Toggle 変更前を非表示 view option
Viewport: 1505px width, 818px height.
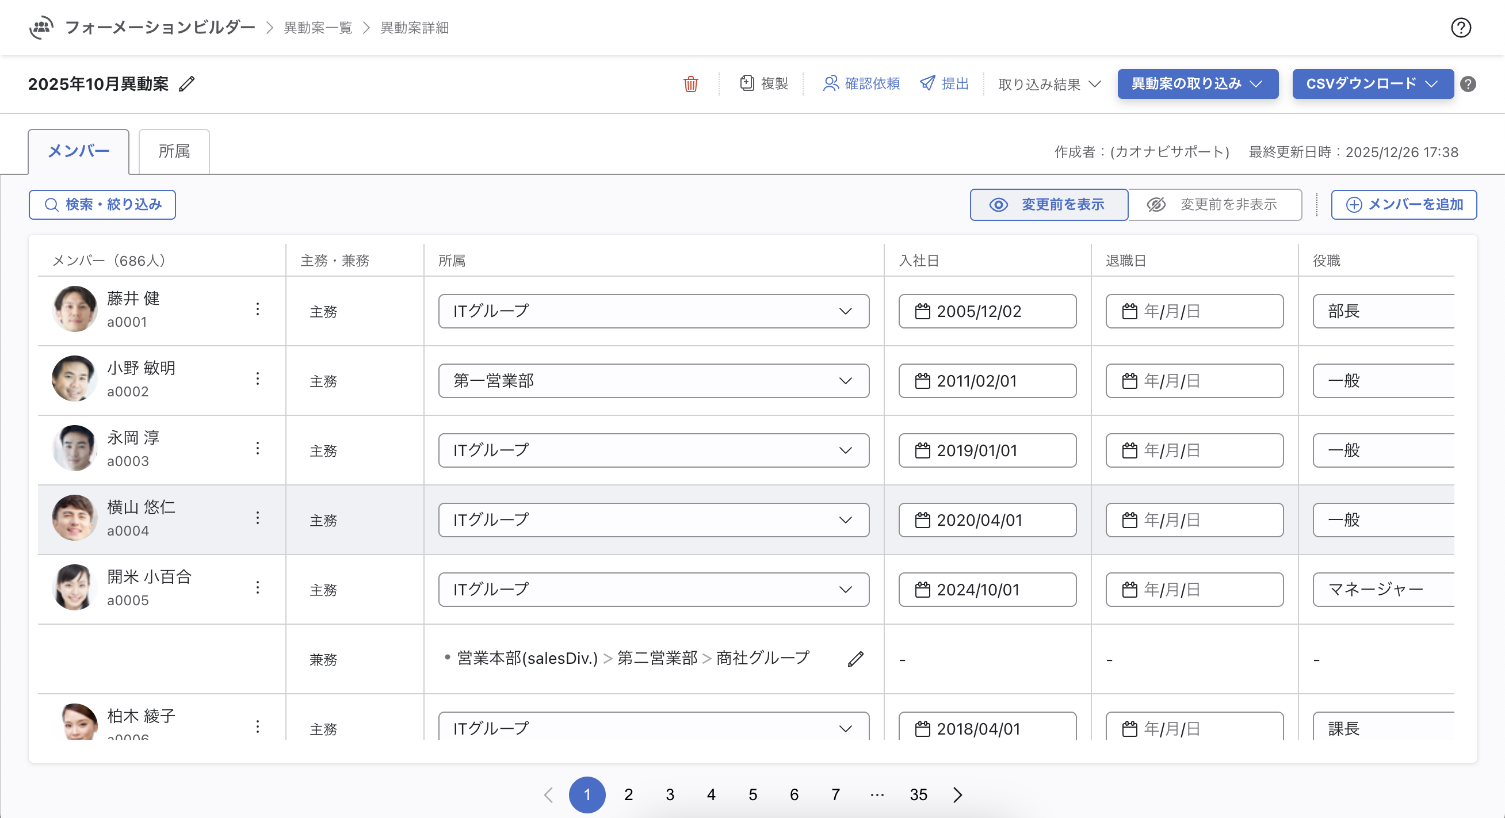[x=1214, y=205]
